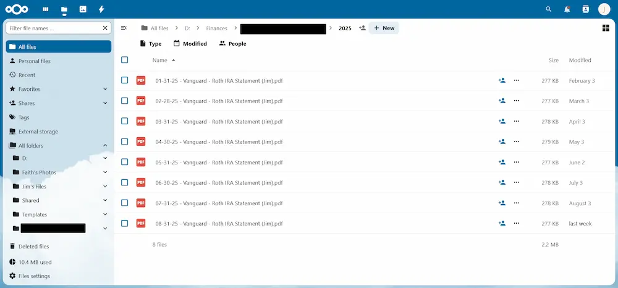Open the Dashboard app icon in top bar
The width and height of the screenshot is (618, 288).
pos(46,9)
